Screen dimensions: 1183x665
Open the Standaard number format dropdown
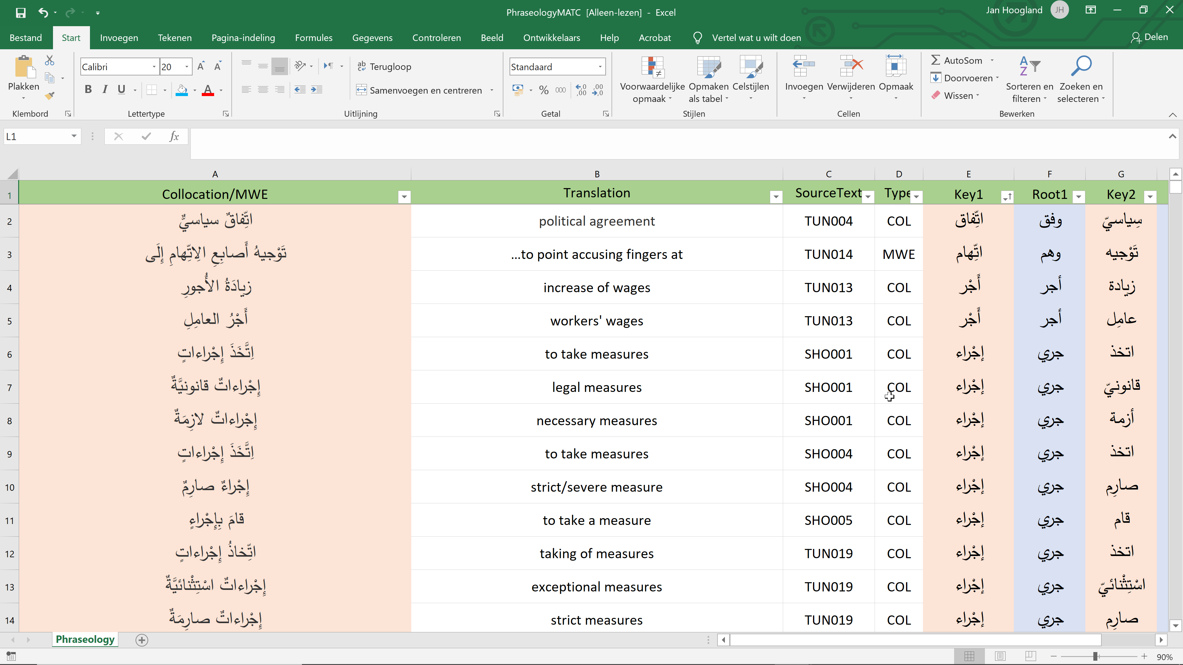pos(600,67)
